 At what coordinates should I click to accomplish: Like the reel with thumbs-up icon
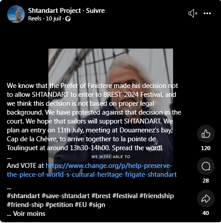(206, 134)
